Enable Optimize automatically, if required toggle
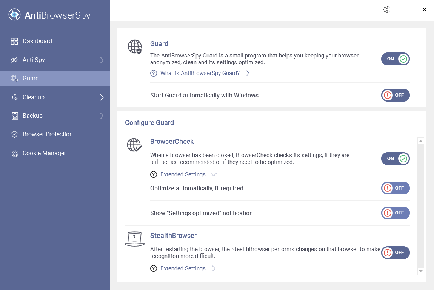The width and height of the screenshot is (434, 290). click(x=395, y=188)
